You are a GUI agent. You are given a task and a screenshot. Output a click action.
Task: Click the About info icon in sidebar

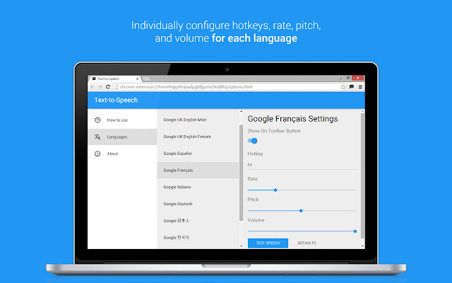[97, 154]
